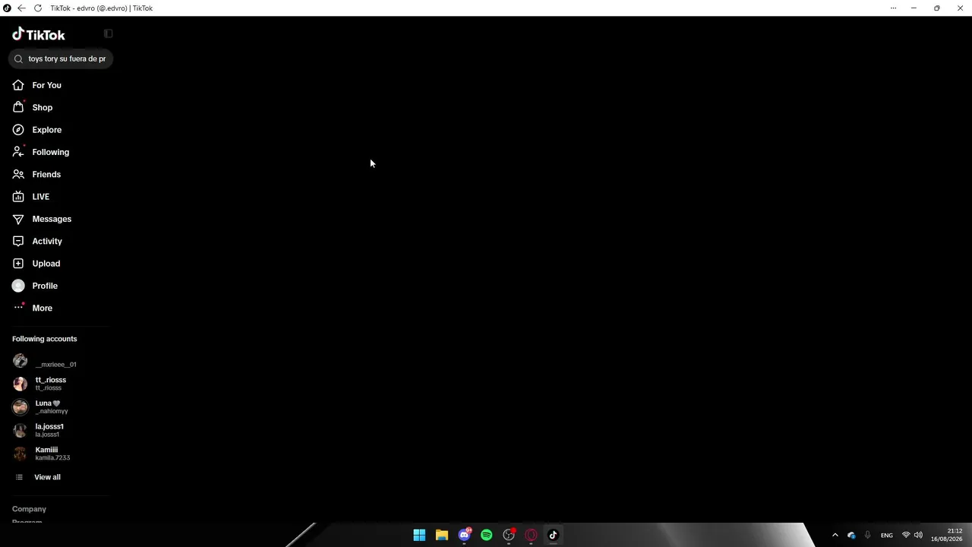The width and height of the screenshot is (972, 547).
Task: Click the plus-square icon for Upload
Action: pos(18,264)
